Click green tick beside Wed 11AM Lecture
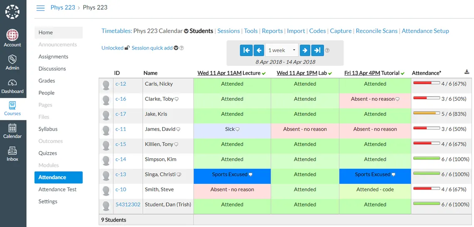The height and width of the screenshot is (227, 474). pos(263,74)
